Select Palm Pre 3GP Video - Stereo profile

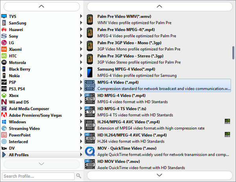click(157, 59)
